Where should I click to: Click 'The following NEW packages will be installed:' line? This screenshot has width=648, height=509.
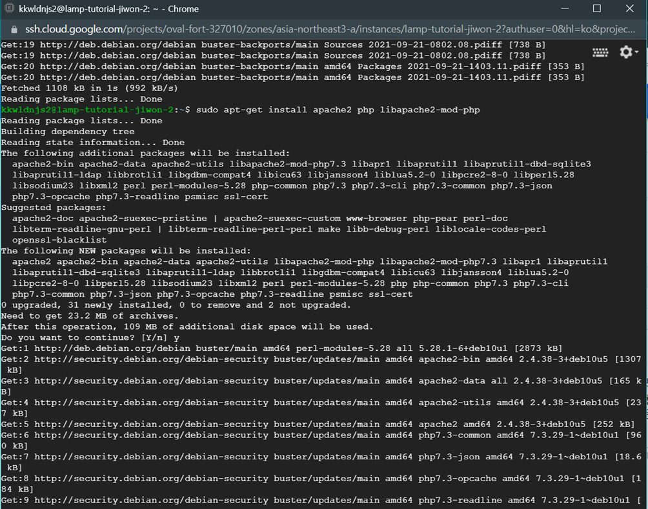tap(126, 251)
